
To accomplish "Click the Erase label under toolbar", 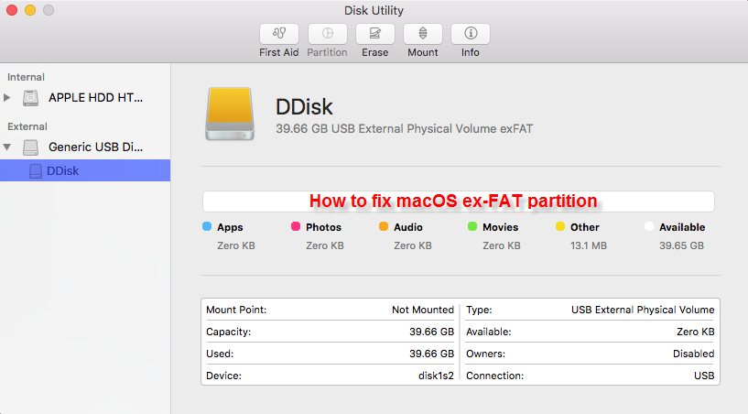I will (x=375, y=52).
